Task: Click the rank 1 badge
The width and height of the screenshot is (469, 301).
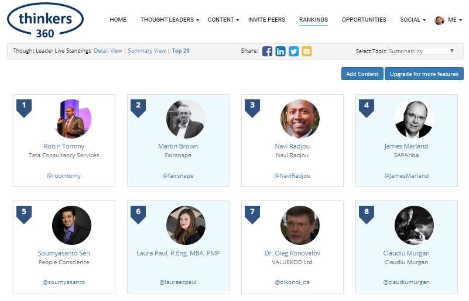Action: tap(24, 108)
